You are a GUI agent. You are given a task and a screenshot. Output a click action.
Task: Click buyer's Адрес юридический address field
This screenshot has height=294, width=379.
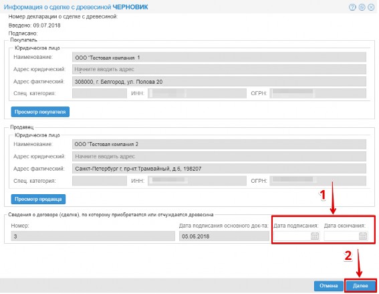[x=219, y=69]
